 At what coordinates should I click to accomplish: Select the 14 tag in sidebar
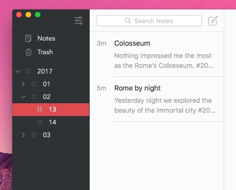pos(51,122)
